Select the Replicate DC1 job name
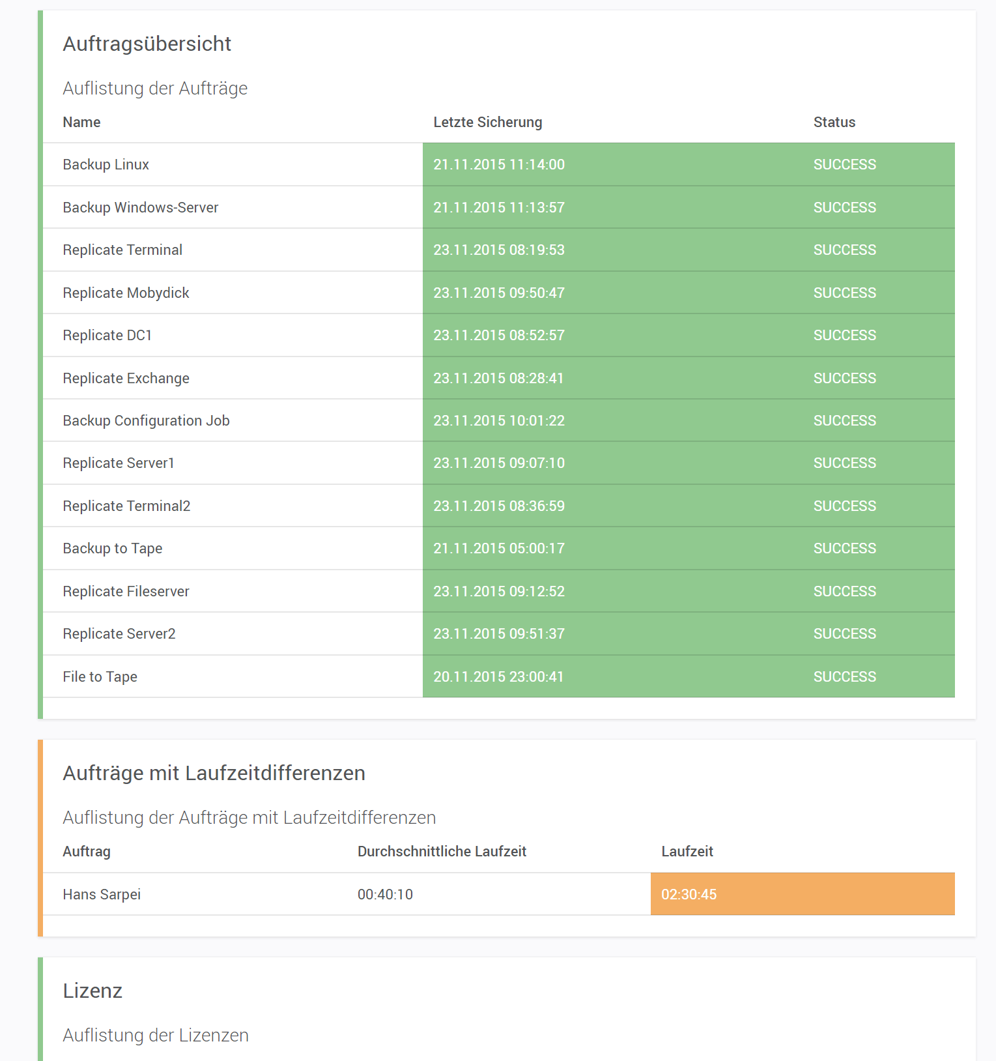The height and width of the screenshot is (1061, 996). 107,336
